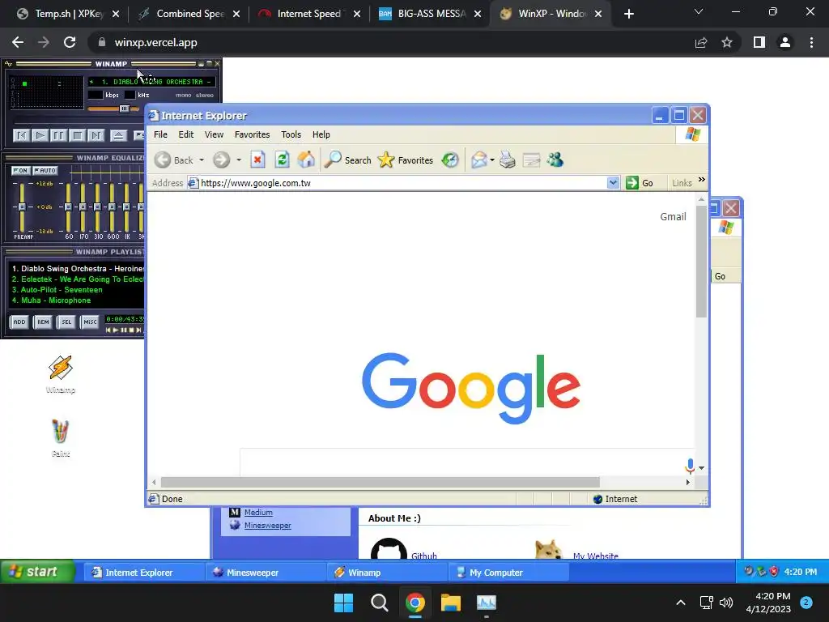This screenshot has height=622, width=829.
Task: Click Winamp Stop button
Action: coord(77,136)
